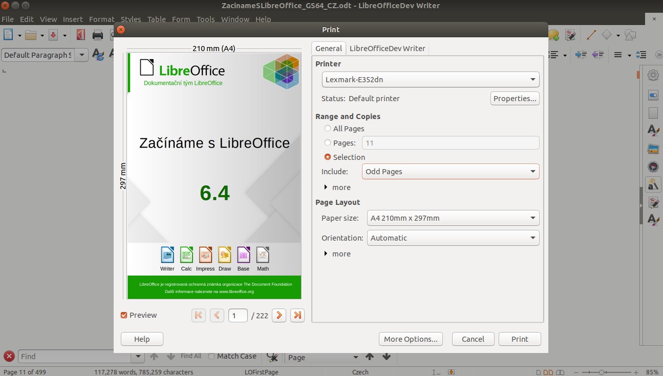Enable the Match Case checkbox
663x376 pixels.
pyautogui.click(x=211, y=356)
